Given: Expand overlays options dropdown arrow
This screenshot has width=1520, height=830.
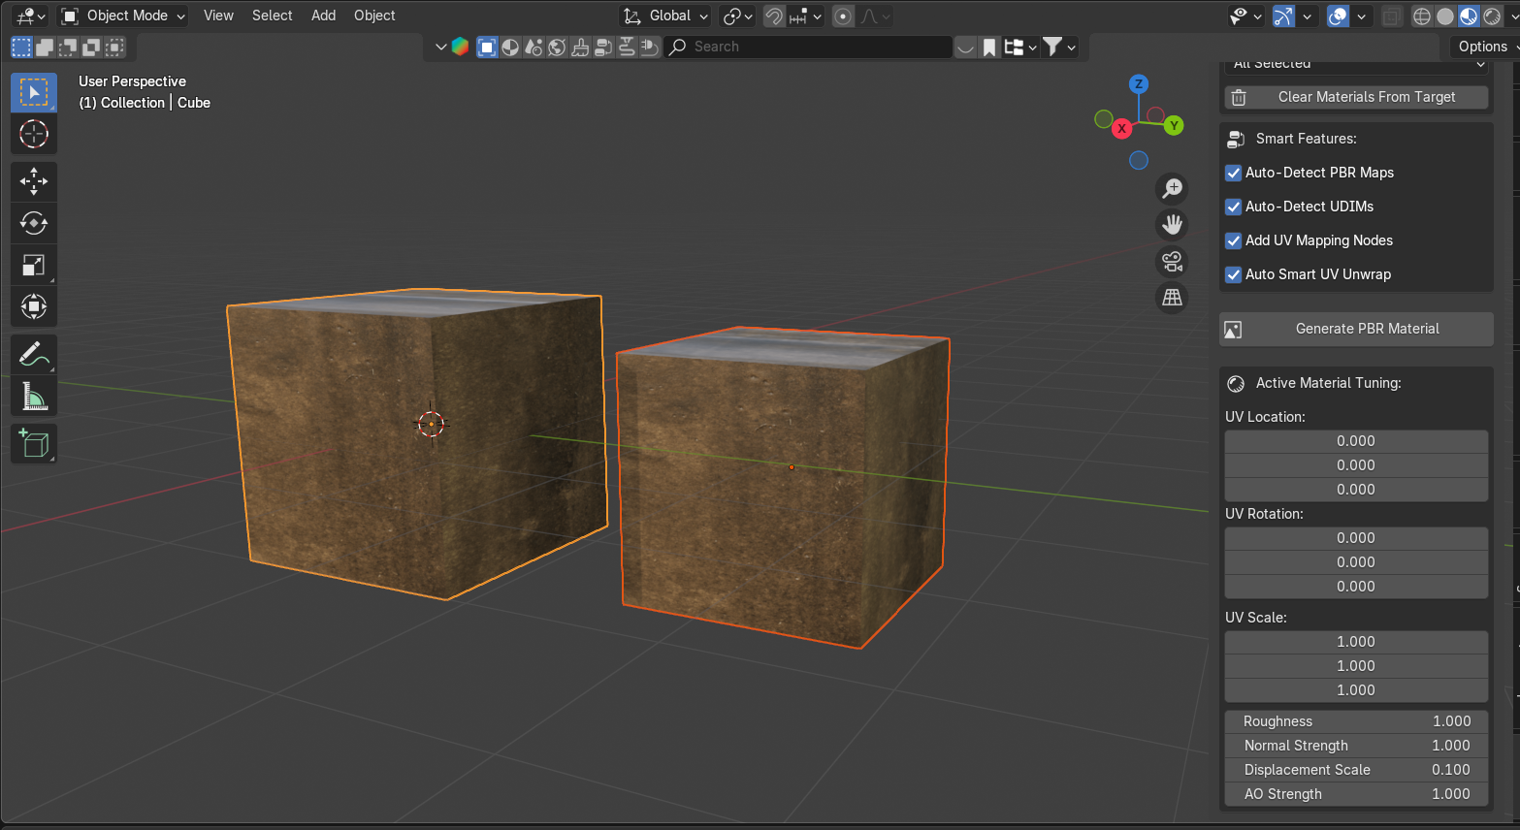Looking at the screenshot, I should [1362, 16].
